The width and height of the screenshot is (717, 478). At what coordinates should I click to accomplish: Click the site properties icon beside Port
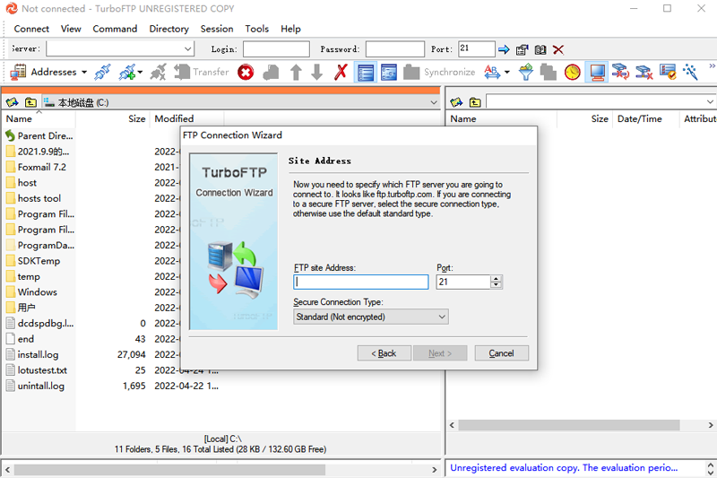[522, 49]
